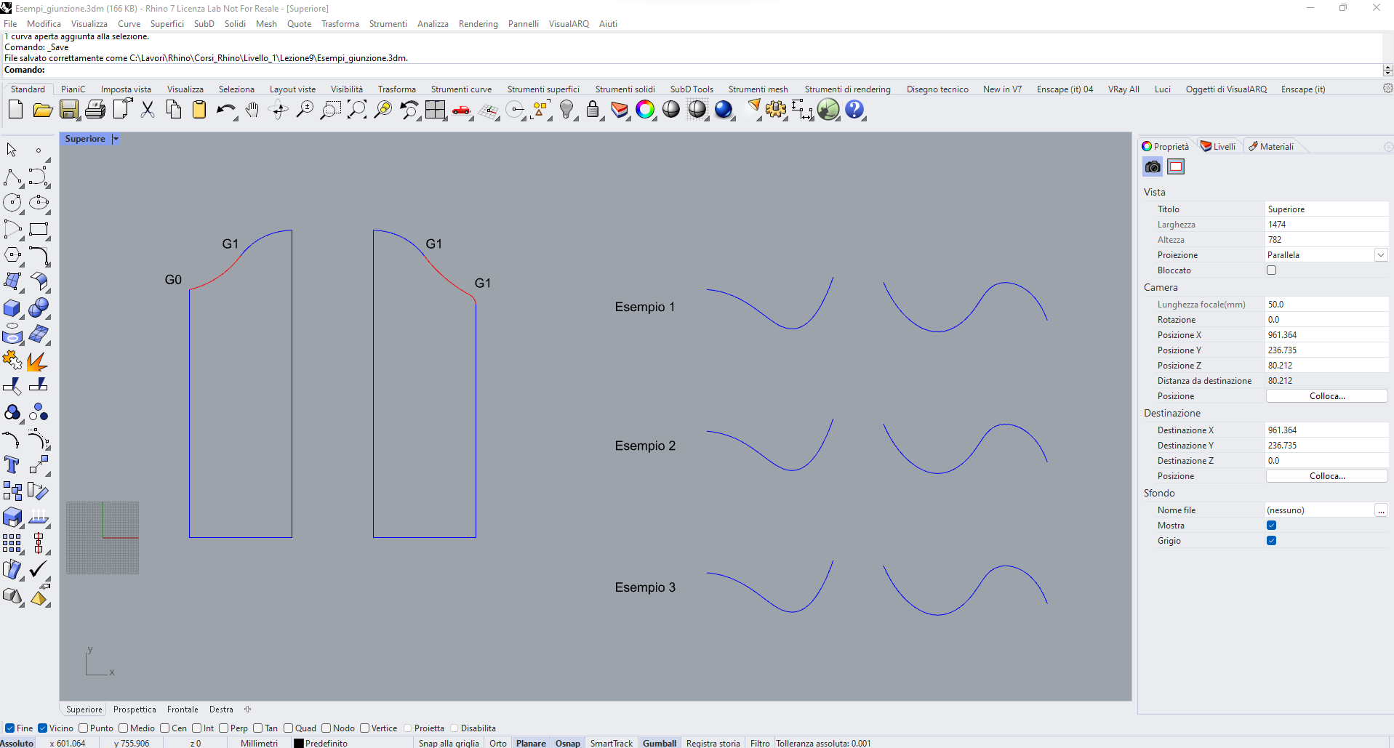Click the padlock lock objects icon
The height and width of the screenshot is (748, 1394).
click(593, 110)
